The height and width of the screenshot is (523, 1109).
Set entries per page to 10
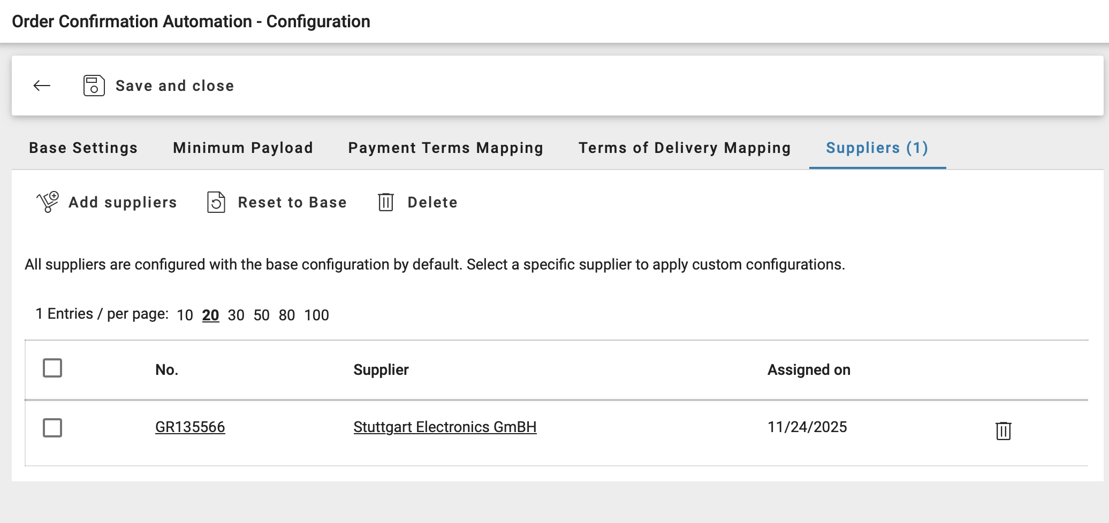pos(185,316)
